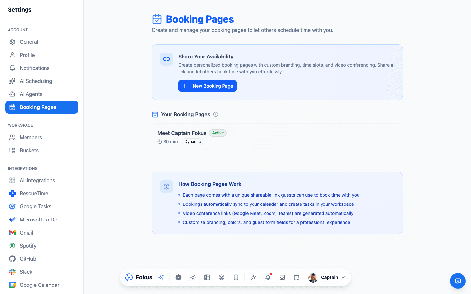Image resolution: width=471 pixels, height=294 pixels.
Task: Click the New Booking Page button
Action: [207, 86]
